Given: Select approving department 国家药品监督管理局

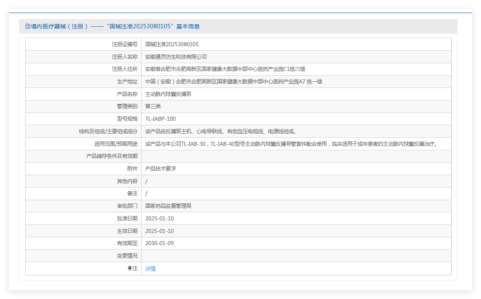Looking at the screenshot, I should coord(168,206).
